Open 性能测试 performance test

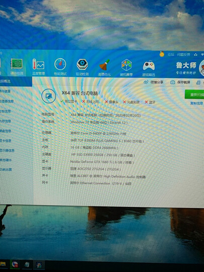(x=60, y=67)
